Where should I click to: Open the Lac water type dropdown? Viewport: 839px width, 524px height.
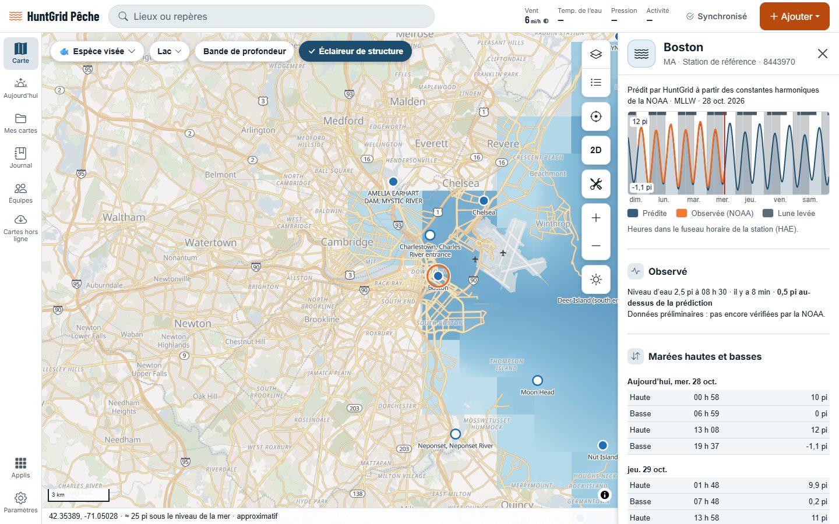point(170,51)
